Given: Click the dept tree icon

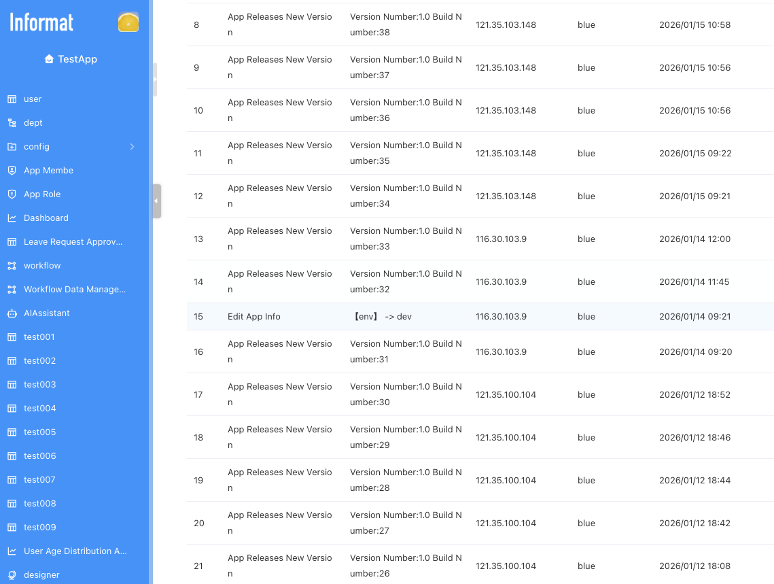Looking at the screenshot, I should [x=12, y=123].
